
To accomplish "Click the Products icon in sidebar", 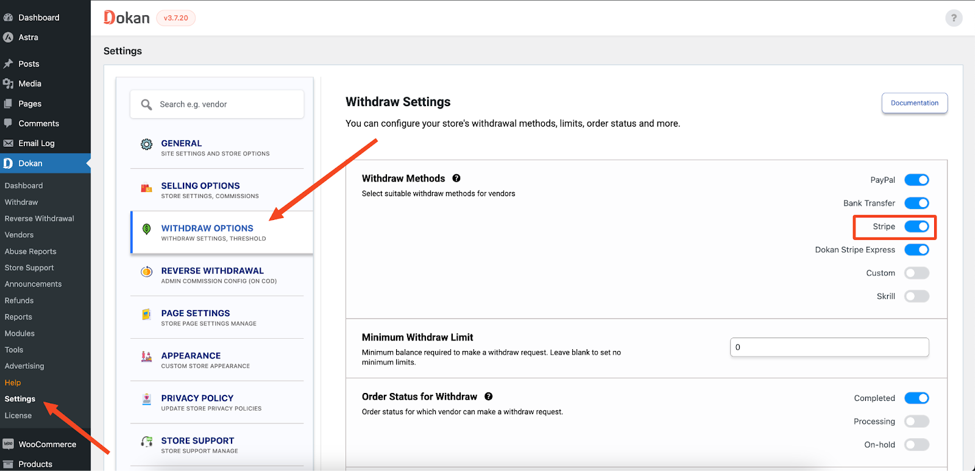I will (9, 464).
